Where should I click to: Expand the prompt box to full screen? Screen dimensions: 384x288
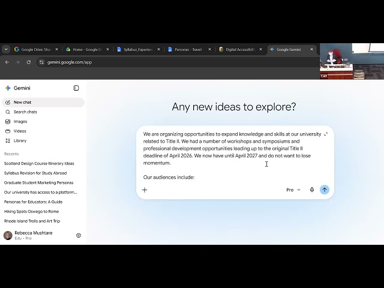[x=326, y=134]
